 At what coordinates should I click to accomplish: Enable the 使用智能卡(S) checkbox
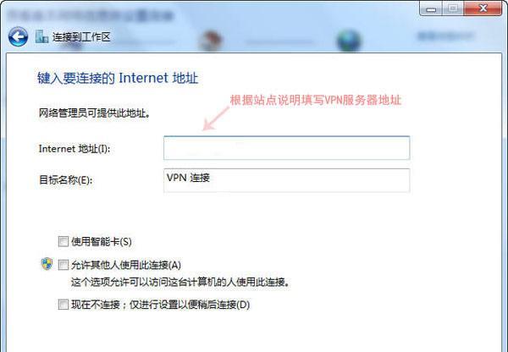pos(63,241)
